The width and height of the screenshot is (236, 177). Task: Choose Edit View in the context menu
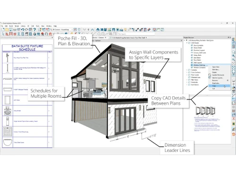coord(219,69)
